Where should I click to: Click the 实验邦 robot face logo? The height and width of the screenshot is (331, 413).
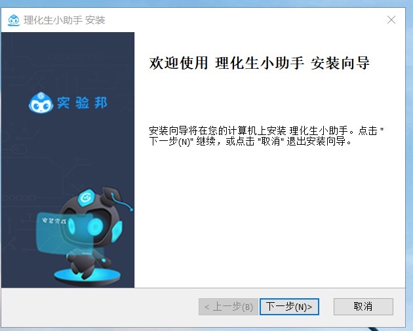click(x=41, y=103)
